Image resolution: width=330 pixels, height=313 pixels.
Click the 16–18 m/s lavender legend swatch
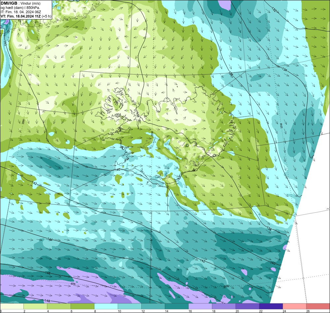tap(200, 306)
